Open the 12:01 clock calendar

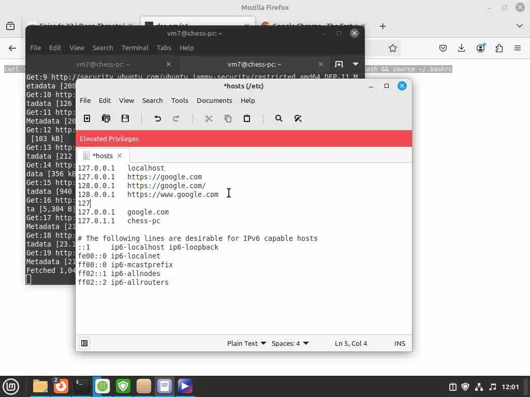tap(510, 387)
